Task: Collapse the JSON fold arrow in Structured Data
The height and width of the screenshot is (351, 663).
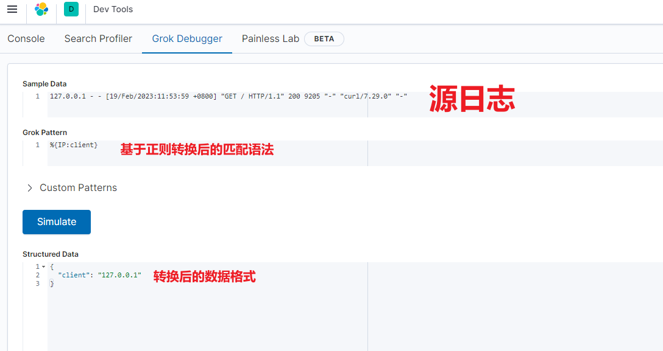Action: click(43, 267)
